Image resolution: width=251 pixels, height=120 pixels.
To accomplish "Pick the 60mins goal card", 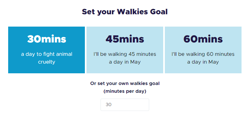I will point(203,50).
